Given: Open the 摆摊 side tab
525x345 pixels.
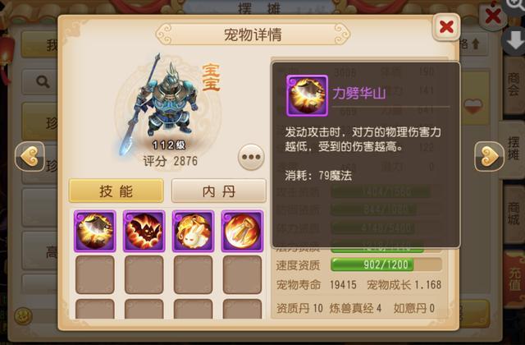Looking at the screenshot, I should click(512, 149).
